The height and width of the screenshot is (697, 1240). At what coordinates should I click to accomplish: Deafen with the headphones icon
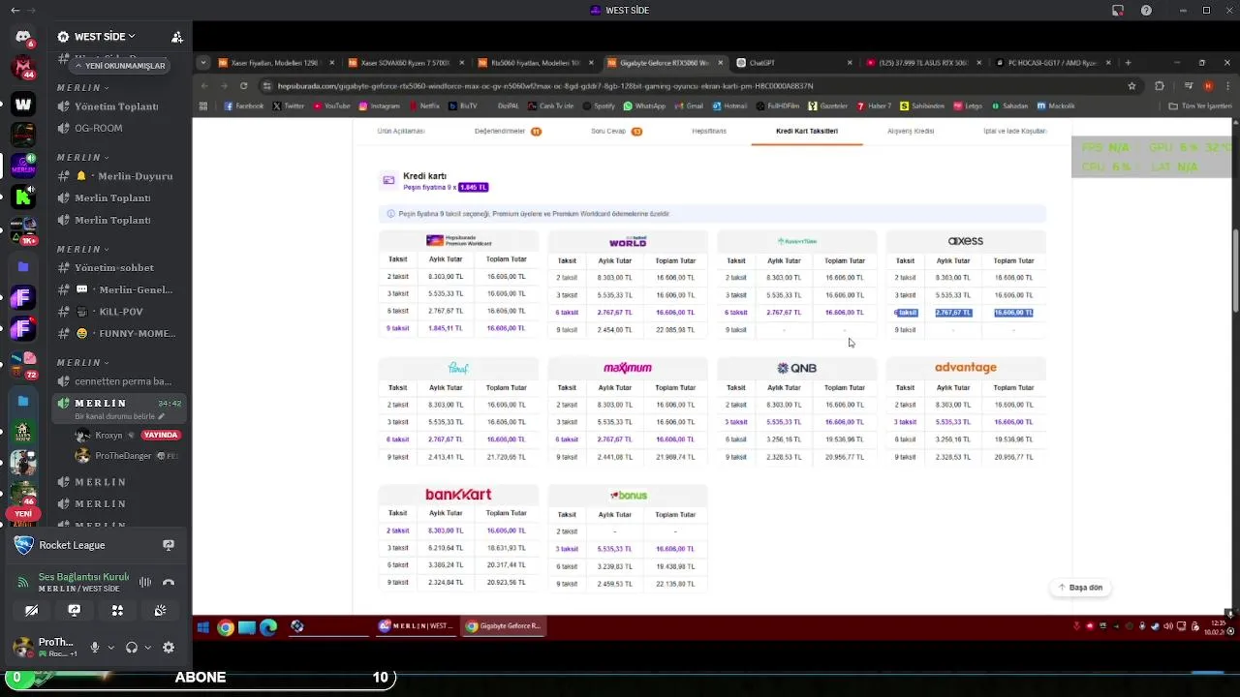pos(132,647)
